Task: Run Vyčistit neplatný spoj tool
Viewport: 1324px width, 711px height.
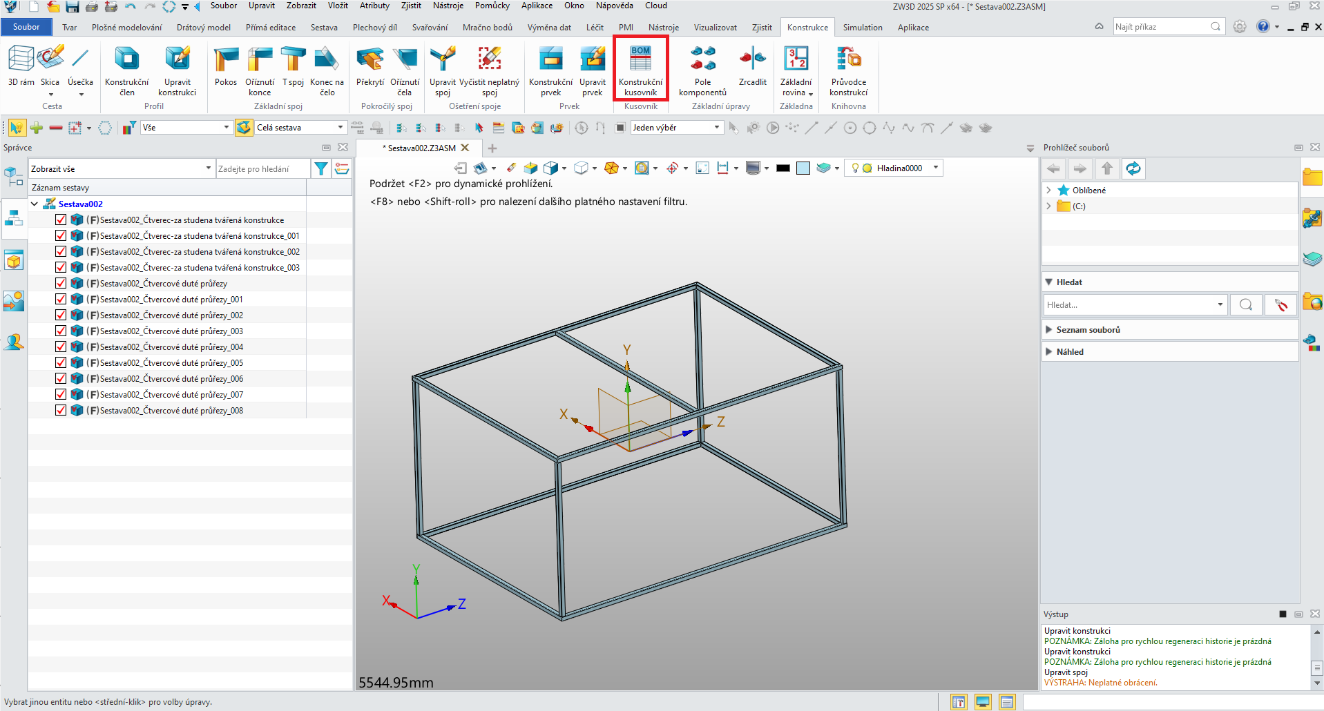Action: pos(489,70)
